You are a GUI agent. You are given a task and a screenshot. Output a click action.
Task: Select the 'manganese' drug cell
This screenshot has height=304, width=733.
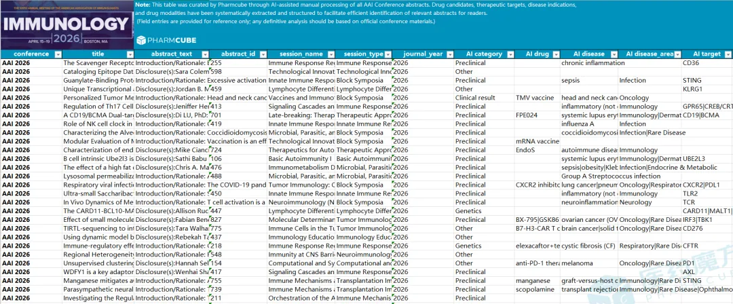537,281
